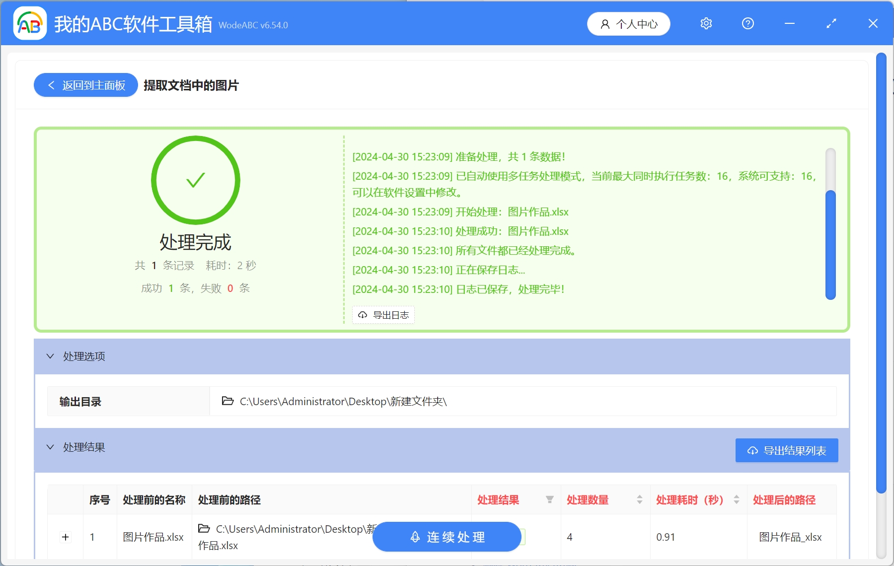
Task: Expand row 1 with the plus button
Action: click(x=65, y=537)
